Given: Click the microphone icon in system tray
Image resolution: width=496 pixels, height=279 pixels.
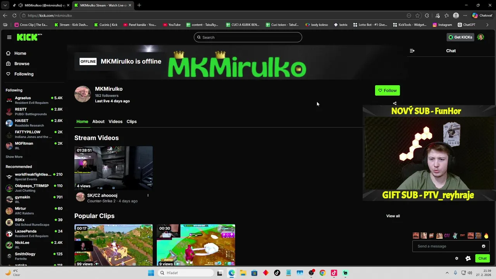Looking at the screenshot, I should pyautogui.click(x=455, y=273).
